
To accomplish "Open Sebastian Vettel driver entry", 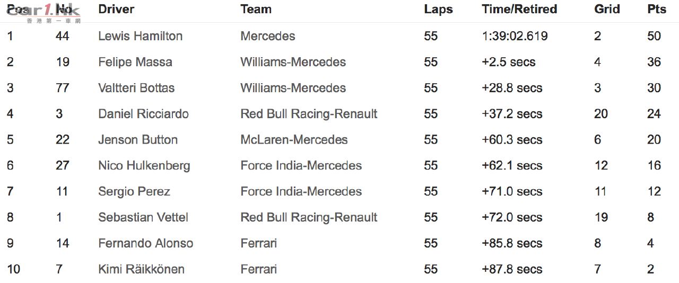I will click(143, 217).
